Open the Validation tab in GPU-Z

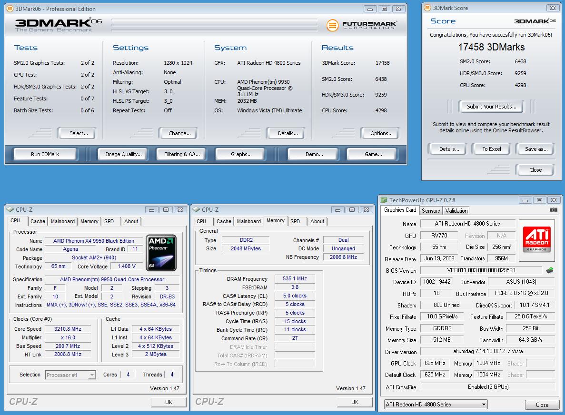pos(456,211)
